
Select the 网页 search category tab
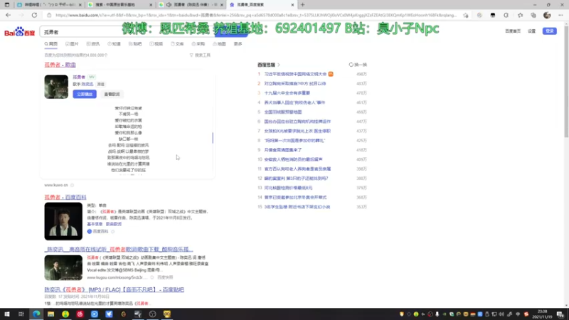click(x=51, y=44)
